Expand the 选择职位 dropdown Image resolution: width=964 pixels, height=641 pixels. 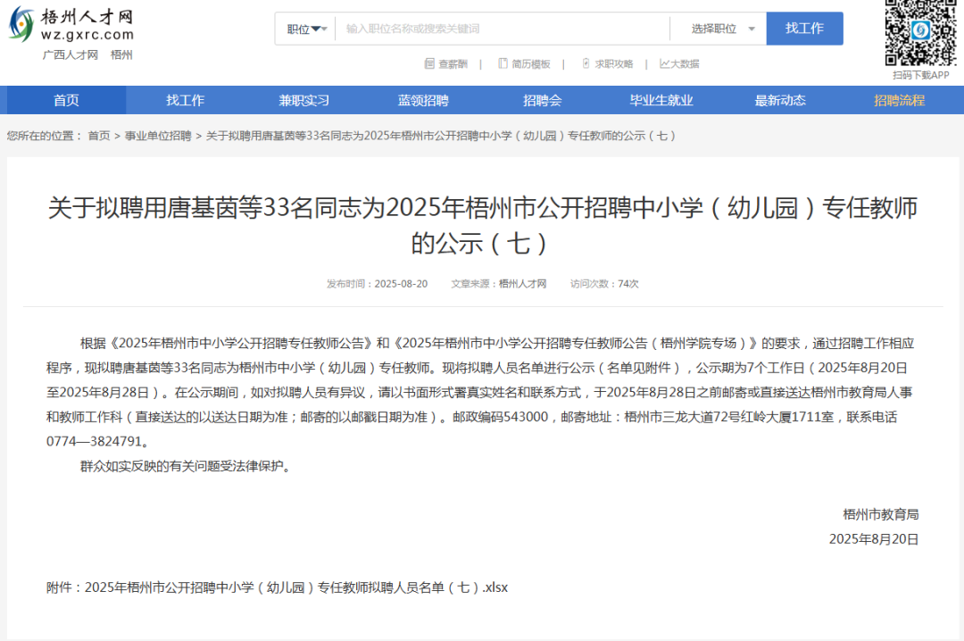(714, 28)
